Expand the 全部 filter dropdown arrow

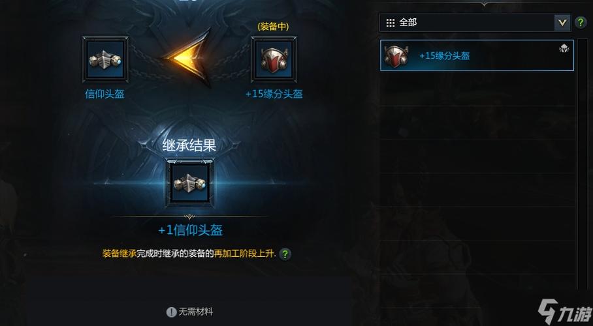(x=562, y=23)
